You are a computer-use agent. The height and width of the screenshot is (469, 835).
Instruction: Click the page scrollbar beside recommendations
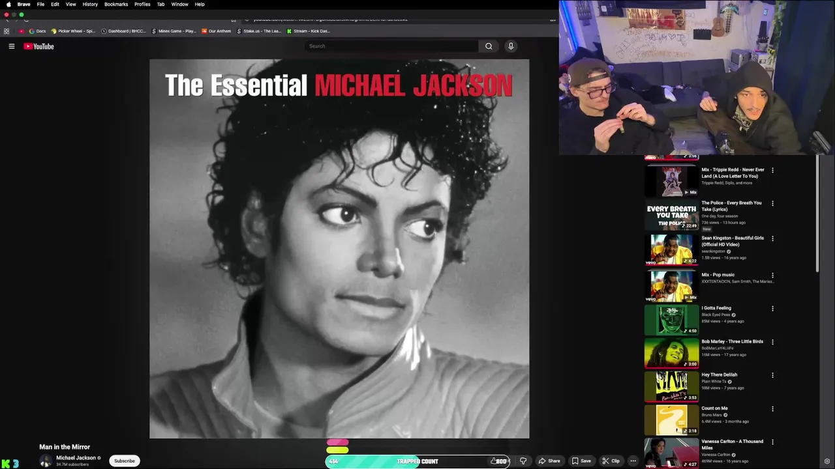point(817,215)
